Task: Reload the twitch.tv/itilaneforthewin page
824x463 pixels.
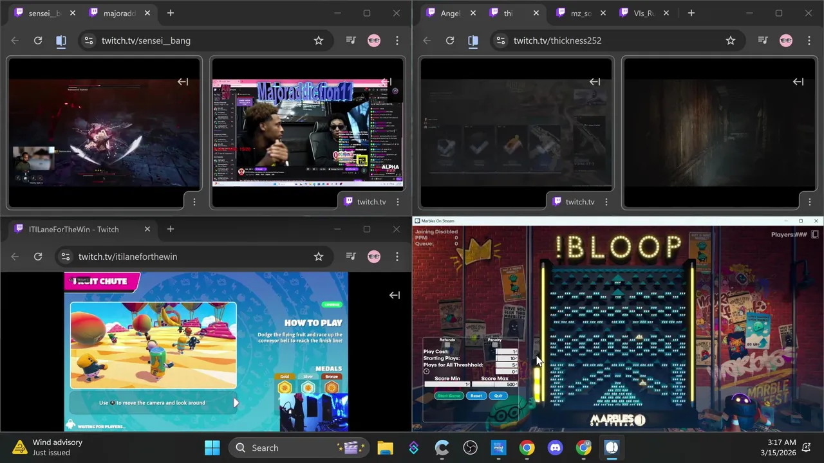Action: click(x=38, y=257)
